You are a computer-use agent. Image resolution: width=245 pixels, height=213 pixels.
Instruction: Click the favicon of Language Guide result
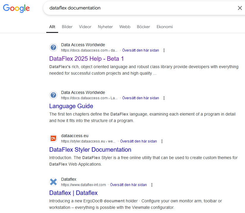[x=53, y=95]
